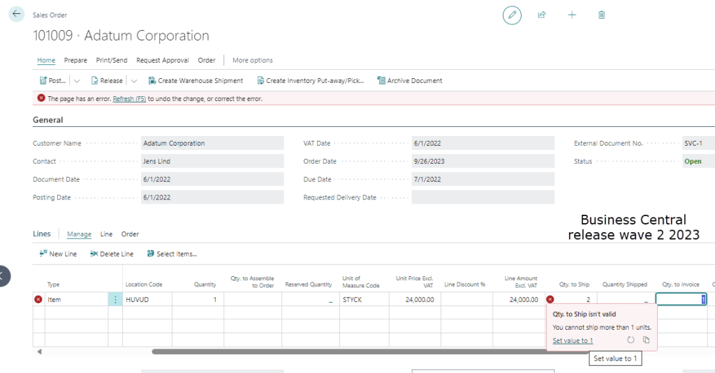Show More options
This screenshot has width=715, height=373.
[253, 60]
